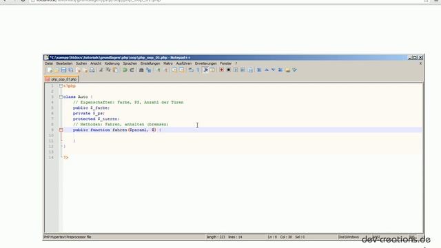
Task: Click the 'private $_ps;' line
Action: point(89,113)
